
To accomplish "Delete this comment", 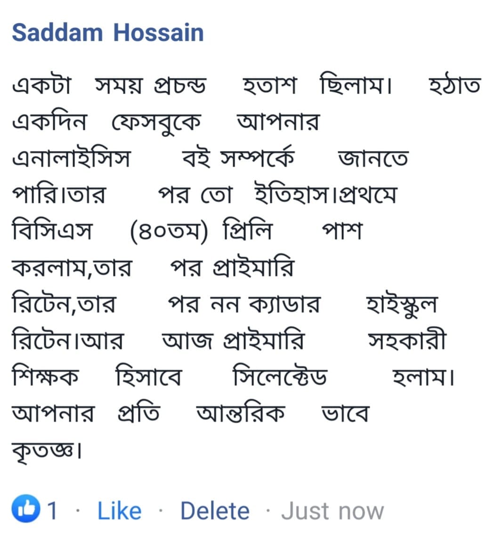I will (x=215, y=511).
